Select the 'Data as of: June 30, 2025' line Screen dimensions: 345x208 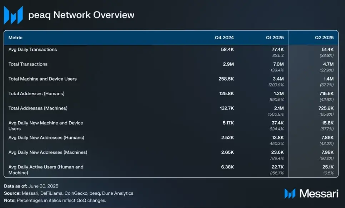point(31,186)
